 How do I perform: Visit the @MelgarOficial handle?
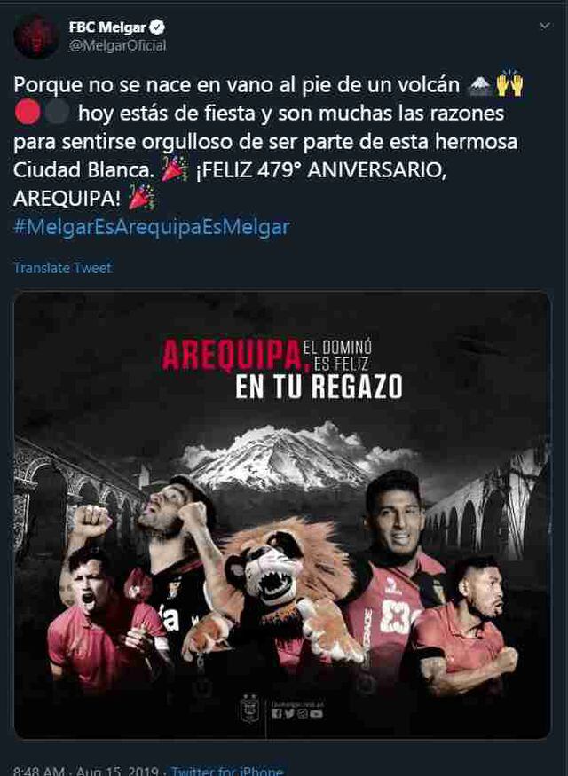tap(117, 45)
